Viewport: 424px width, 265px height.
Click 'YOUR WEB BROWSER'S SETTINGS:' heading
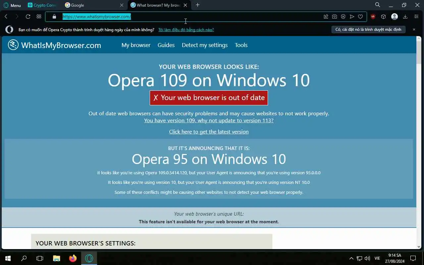click(x=85, y=243)
